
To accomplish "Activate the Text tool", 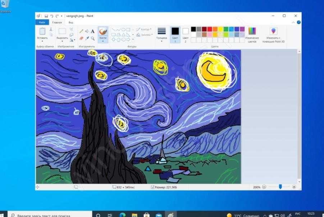I will click(93, 31).
